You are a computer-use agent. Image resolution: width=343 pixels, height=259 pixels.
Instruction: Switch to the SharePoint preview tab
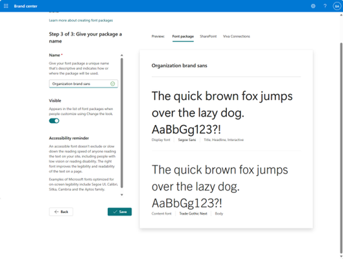click(x=208, y=36)
